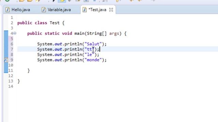Click 'println' on the "le" line
The image size is (218, 122).
73,55
